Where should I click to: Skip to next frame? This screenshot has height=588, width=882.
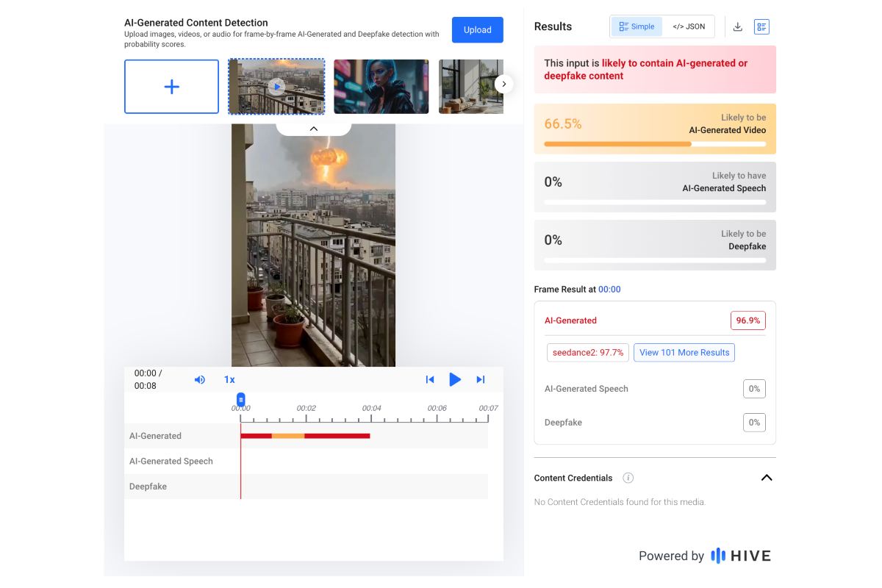tap(481, 380)
